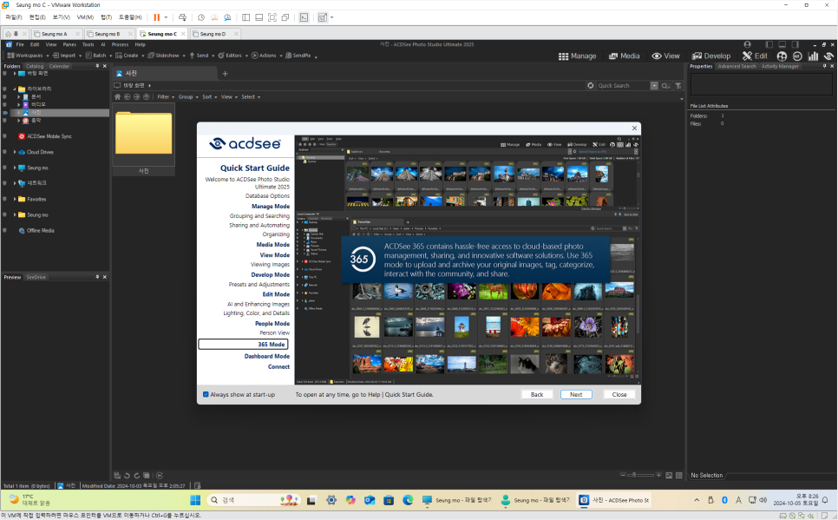Screen dimensions: 838x520
Task: Open Edit mode
Action: [756, 55]
